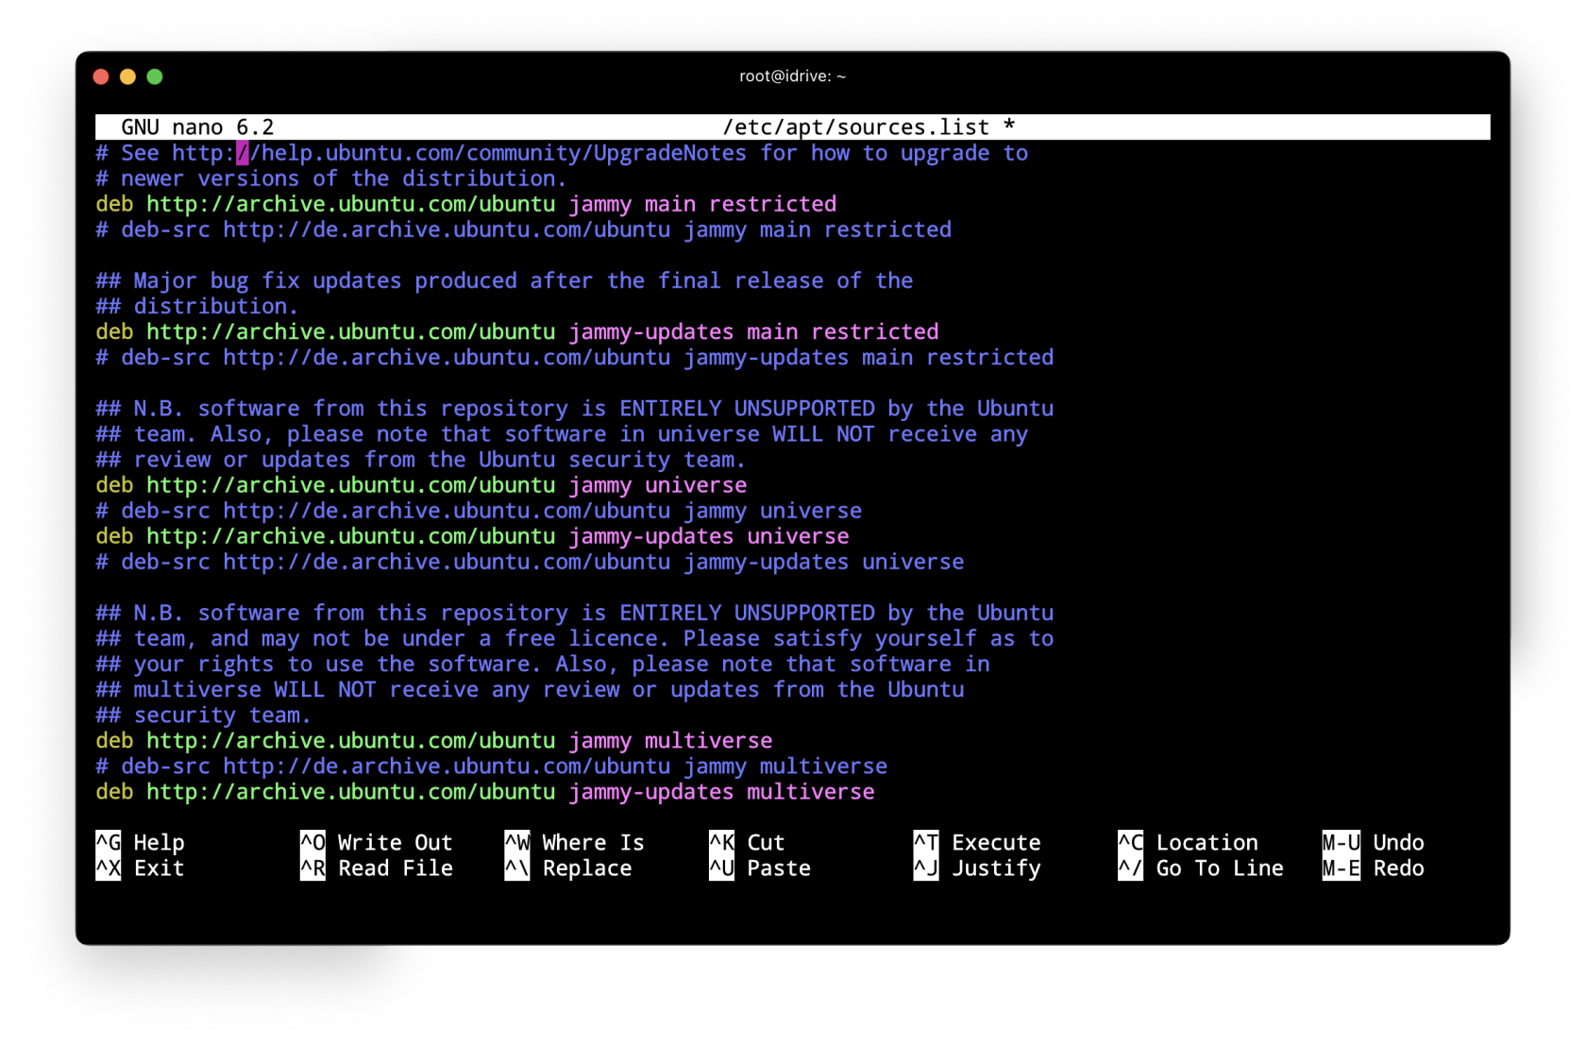Click 'team, and may not be under a free licence' line
Viewport: 1586px width, 1045px height.
coord(574,638)
